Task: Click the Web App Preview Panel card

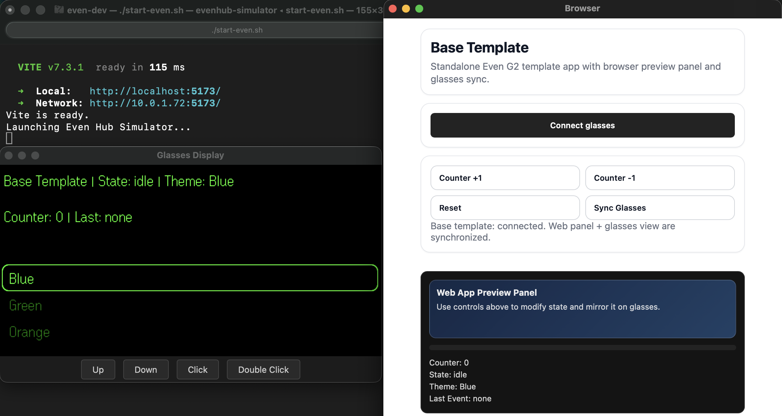Action: (582, 309)
